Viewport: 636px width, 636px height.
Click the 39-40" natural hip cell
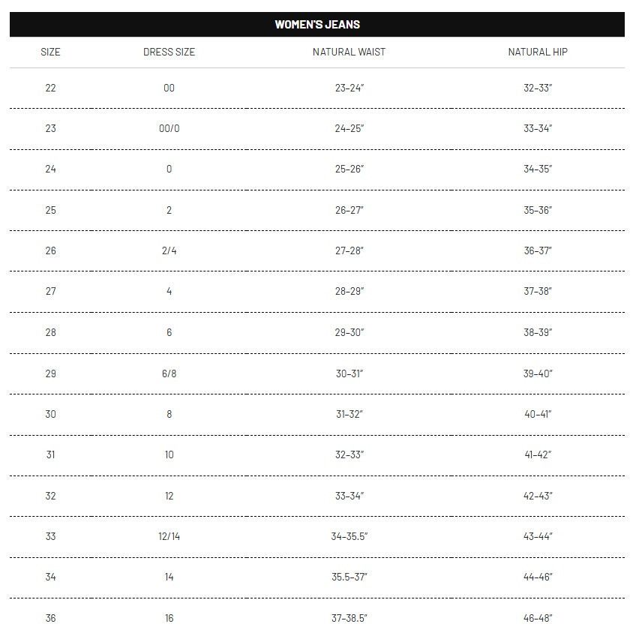[x=538, y=373]
